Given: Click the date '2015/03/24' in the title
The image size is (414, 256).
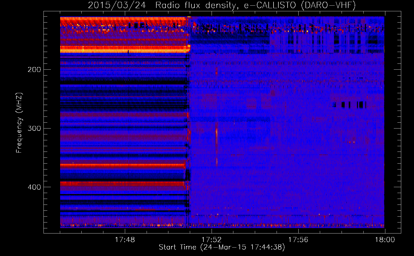Looking at the screenshot, I should coord(117,5).
